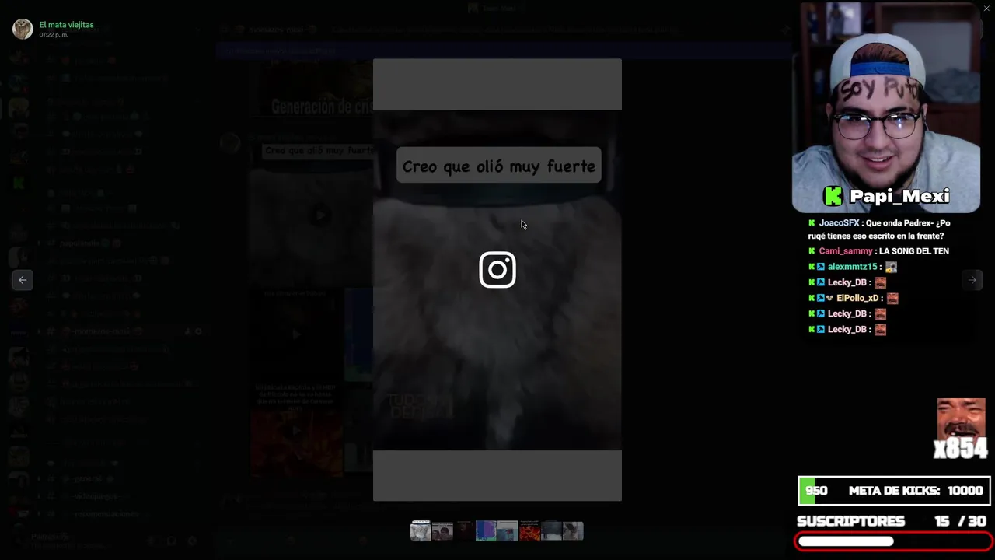Click the JoacoSFX chat username

839,223
